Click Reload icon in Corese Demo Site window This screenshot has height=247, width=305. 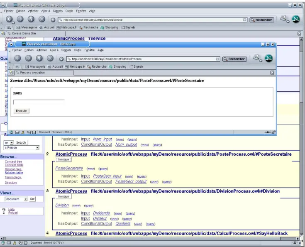pos(31,19)
